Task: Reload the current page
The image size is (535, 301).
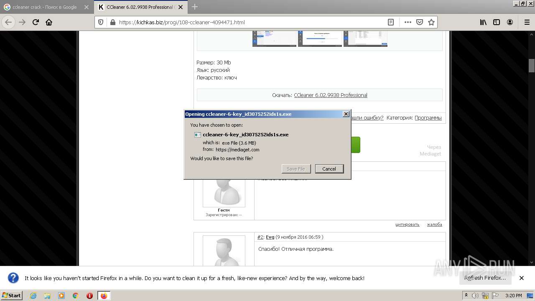Action: (x=36, y=22)
